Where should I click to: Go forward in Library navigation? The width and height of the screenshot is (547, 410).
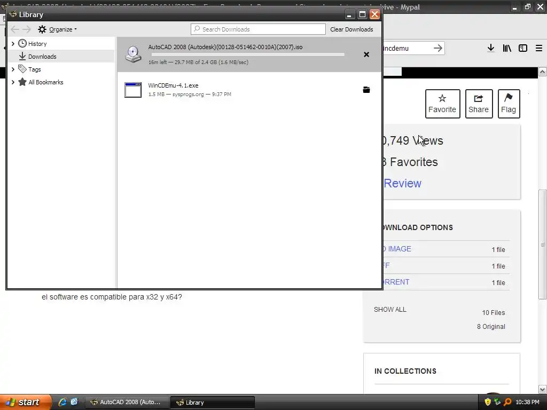tap(27, 29)
